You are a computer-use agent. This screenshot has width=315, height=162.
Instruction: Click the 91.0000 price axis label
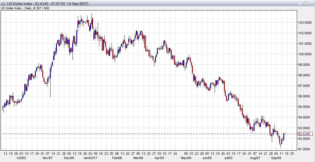point(305,149)
